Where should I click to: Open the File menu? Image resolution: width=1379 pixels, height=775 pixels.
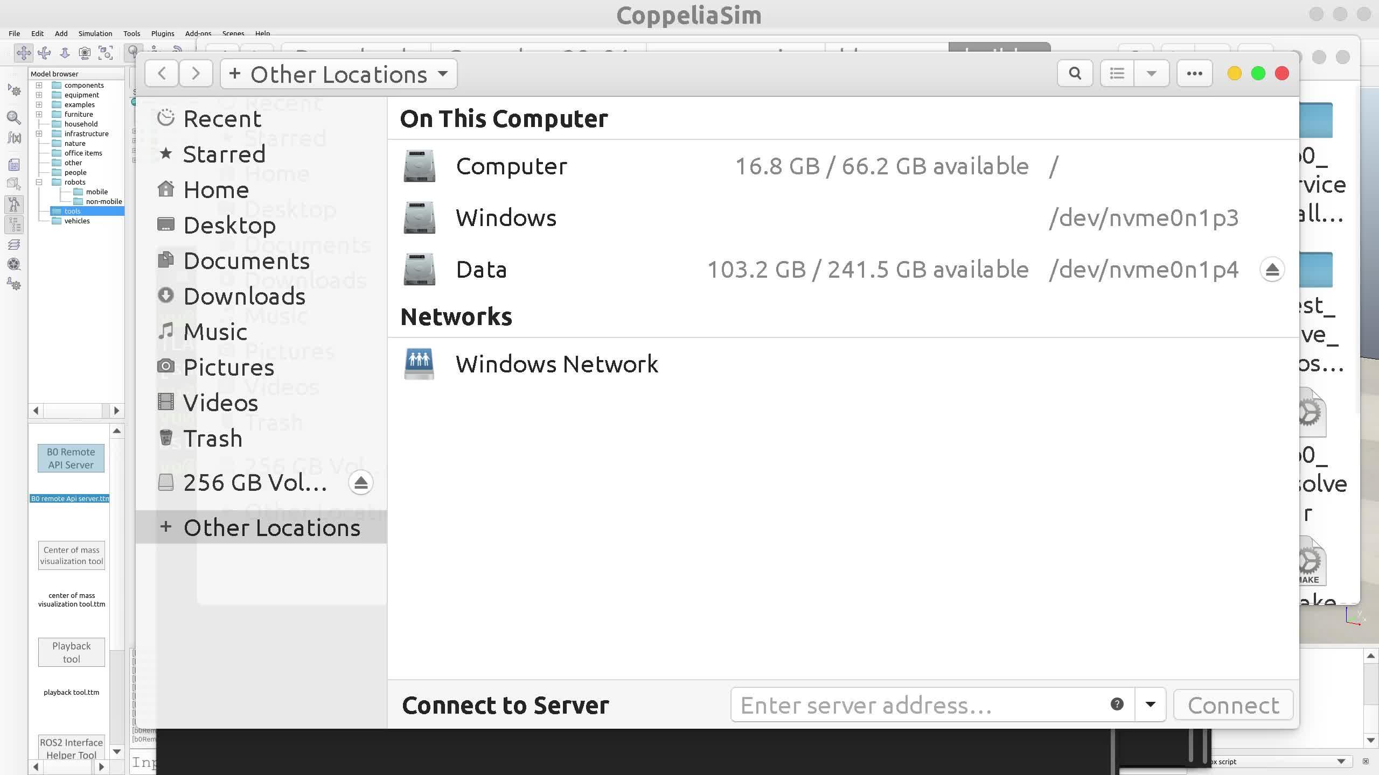15,33
